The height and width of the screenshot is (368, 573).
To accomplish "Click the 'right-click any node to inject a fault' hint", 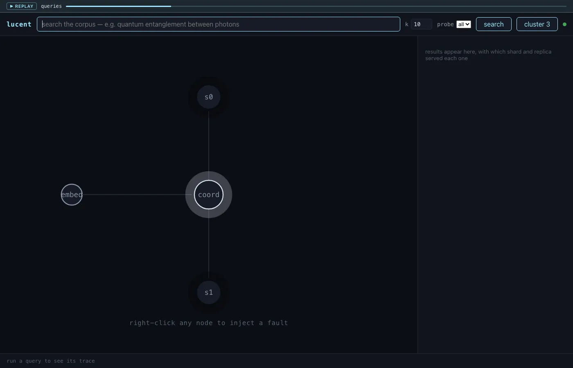I will (209, 323).
